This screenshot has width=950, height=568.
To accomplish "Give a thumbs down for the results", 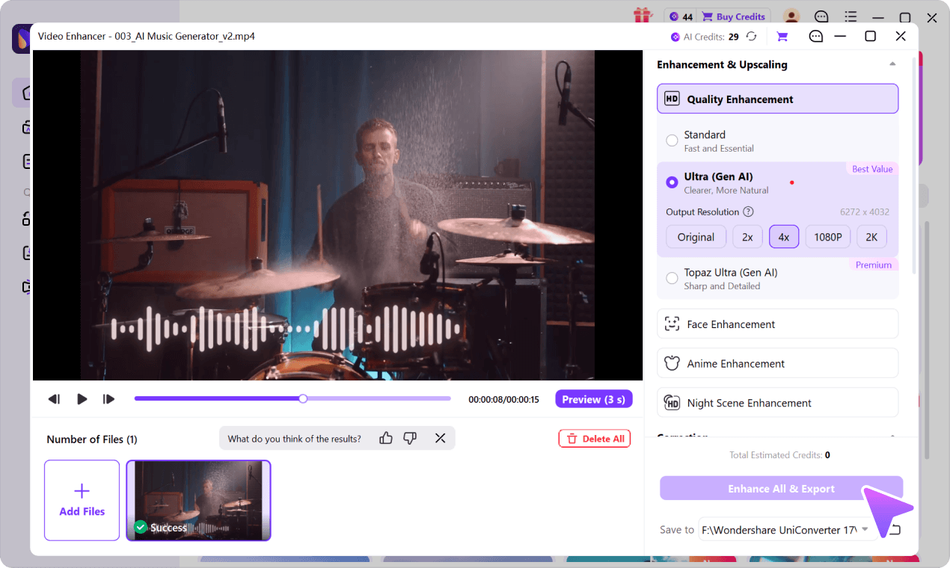I will pos(410,438).
